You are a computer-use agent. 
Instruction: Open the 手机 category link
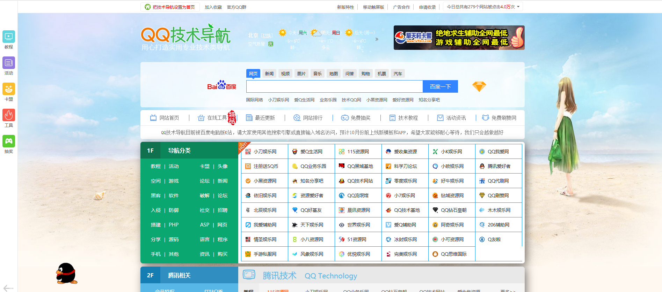[x=156, y=254]
